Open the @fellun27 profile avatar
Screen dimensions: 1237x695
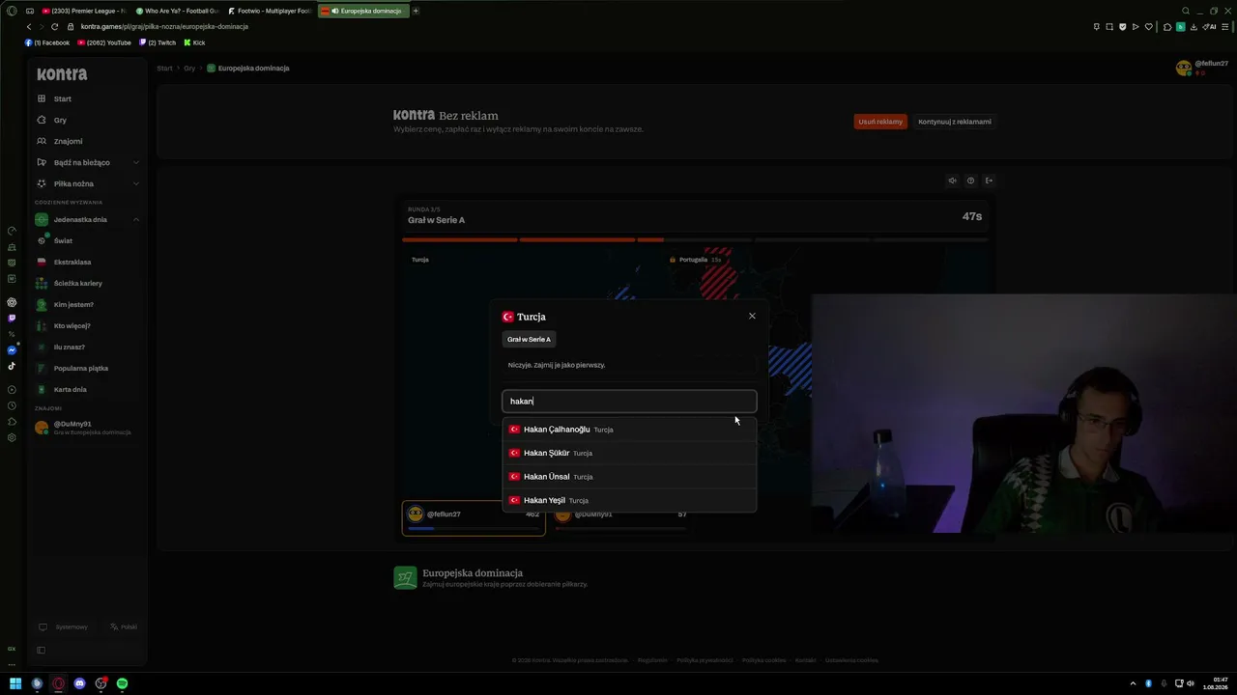(x=1183, y=68)
